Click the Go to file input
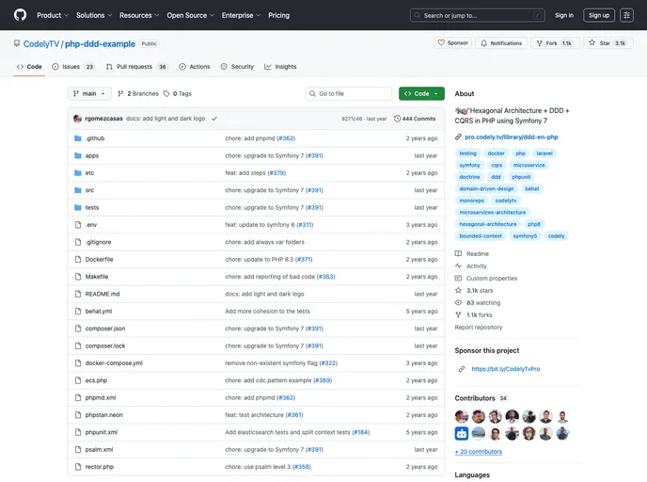The image size is (647, 482). pos(349,94)
